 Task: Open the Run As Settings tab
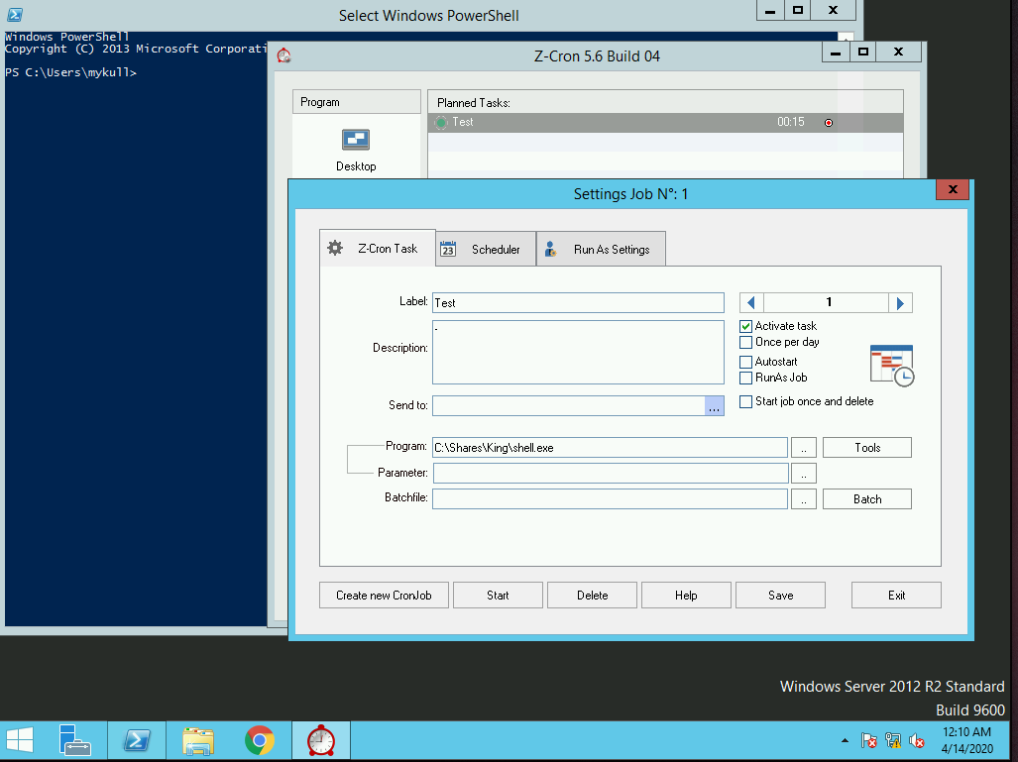pos(602,250)
